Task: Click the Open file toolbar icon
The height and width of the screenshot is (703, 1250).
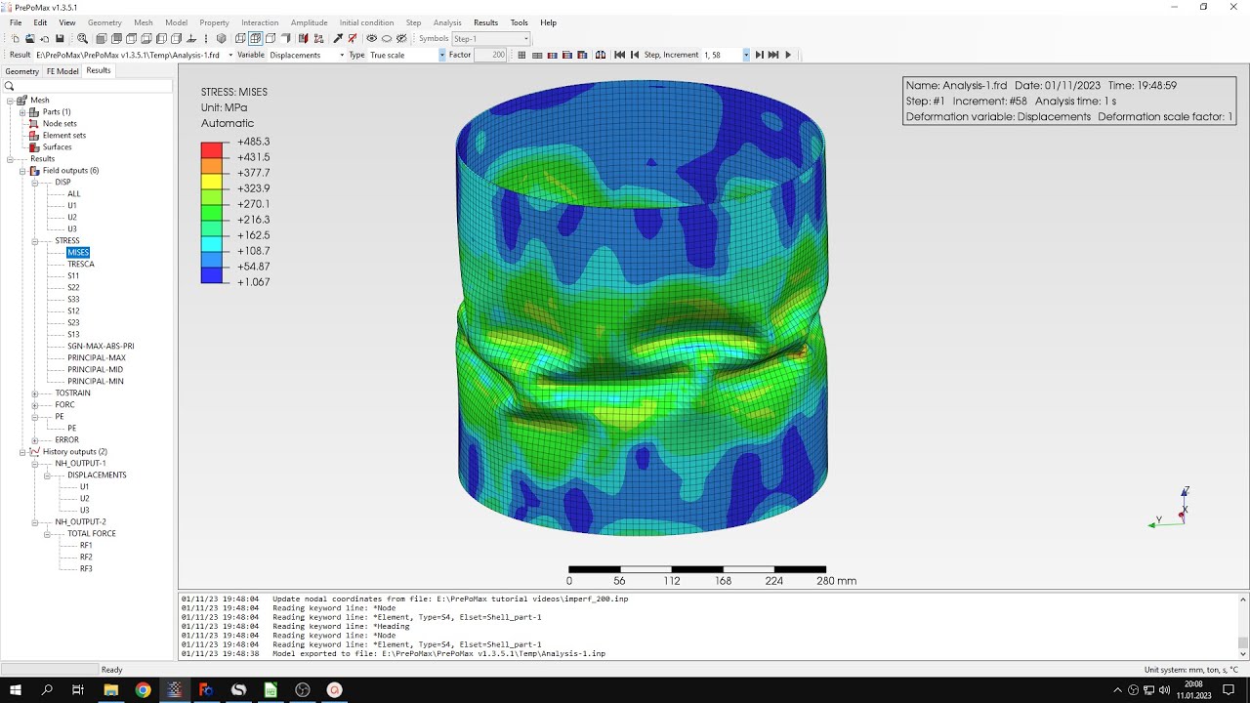Action: 30,39
